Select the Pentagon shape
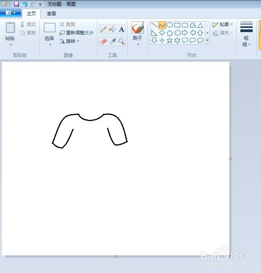Screen dimensions: 261x273 point(170,33)
